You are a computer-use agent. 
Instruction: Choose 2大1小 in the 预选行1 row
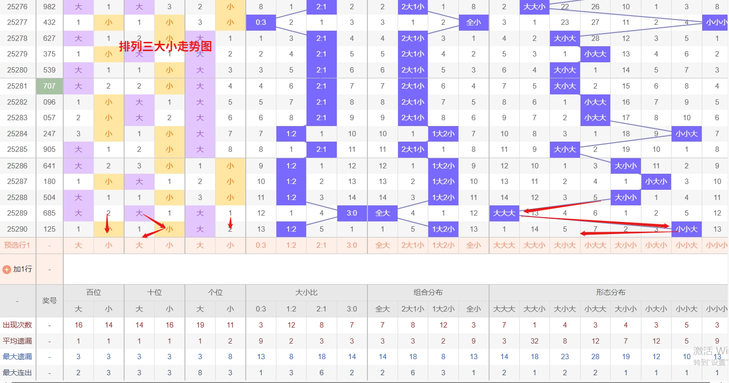pos(413,245)
